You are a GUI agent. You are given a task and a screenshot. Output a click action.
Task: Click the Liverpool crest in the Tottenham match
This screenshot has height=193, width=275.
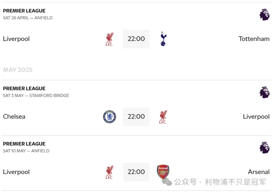109,39
